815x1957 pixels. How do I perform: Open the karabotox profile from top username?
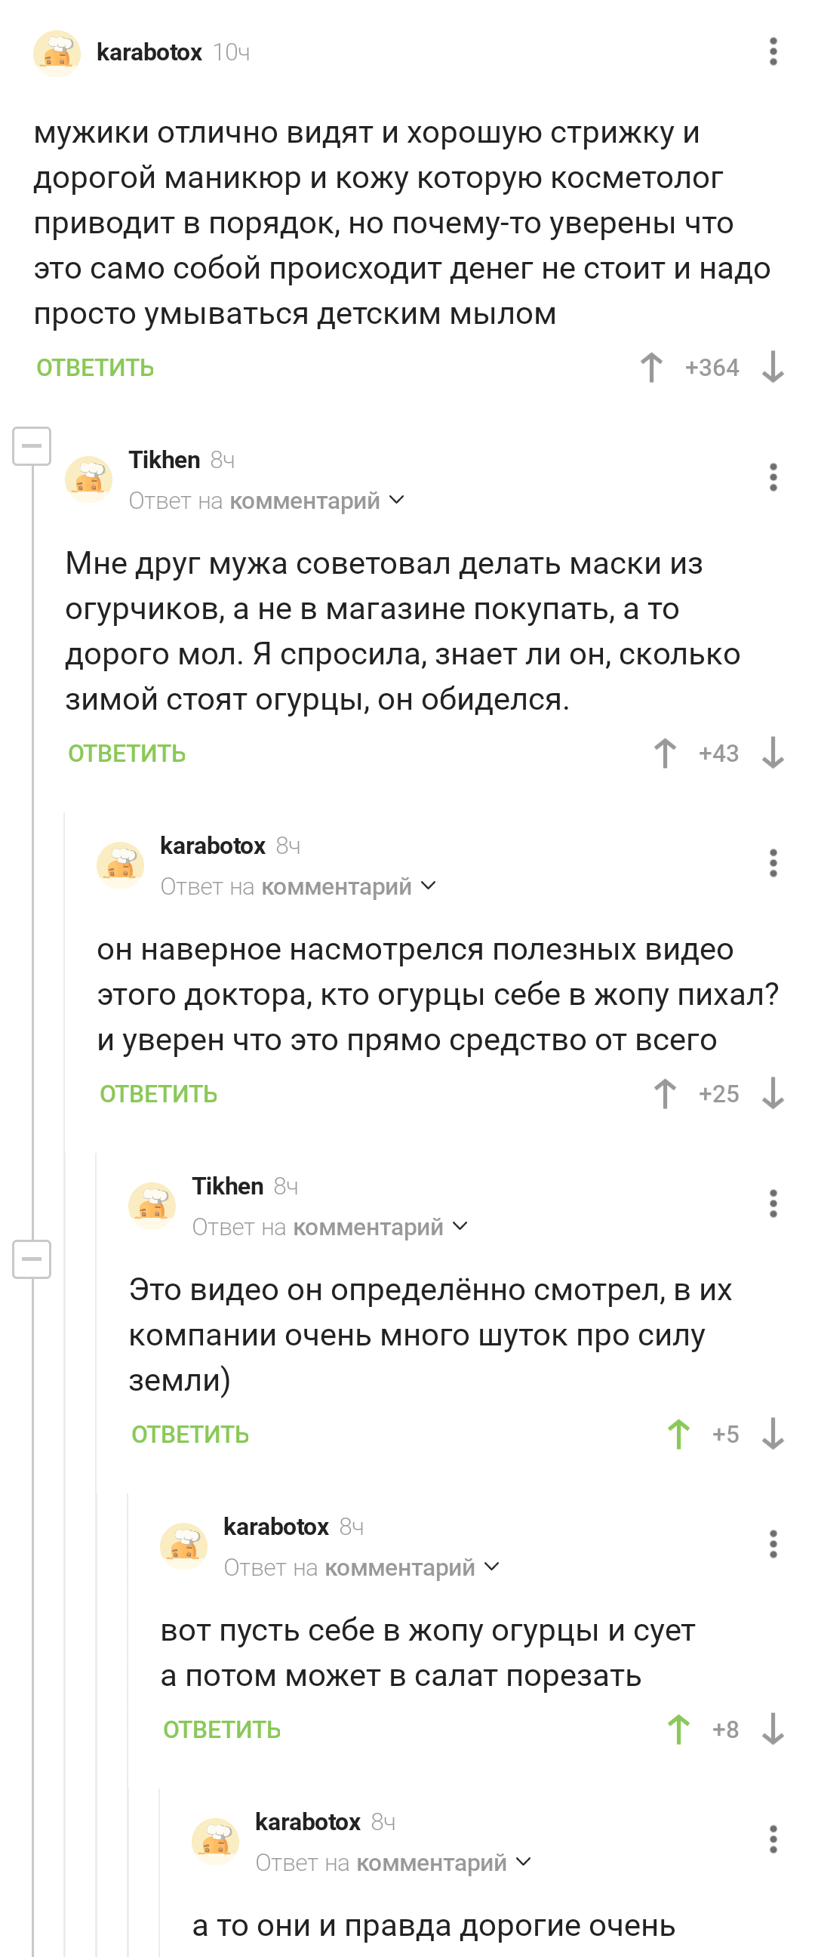point(149,52)
